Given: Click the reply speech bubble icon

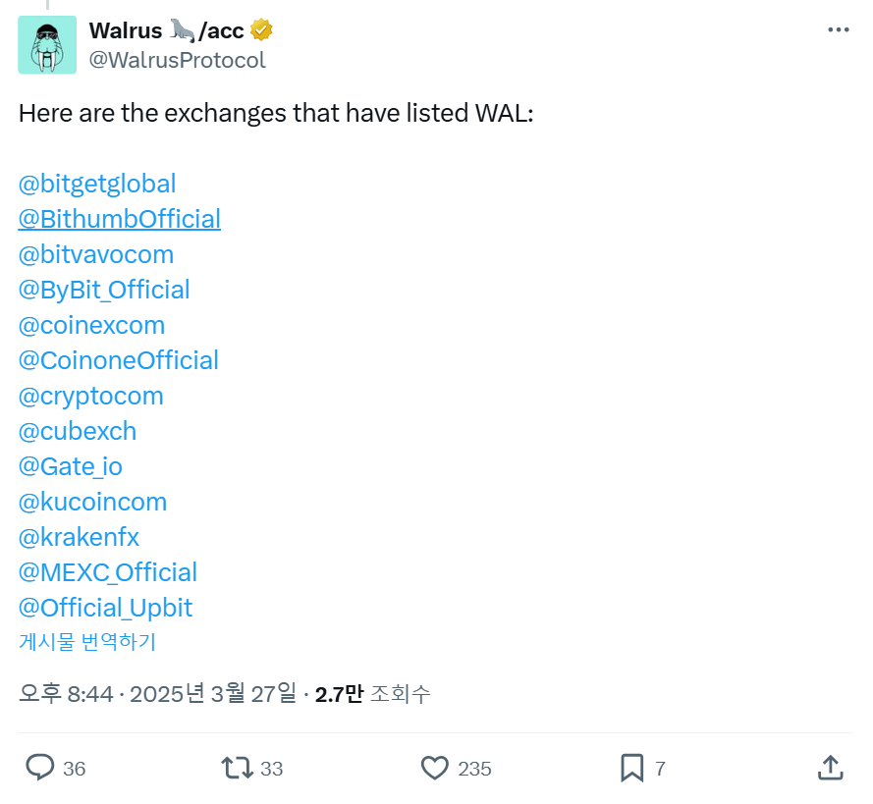Looking at the screenshot, I should (40, 768).
